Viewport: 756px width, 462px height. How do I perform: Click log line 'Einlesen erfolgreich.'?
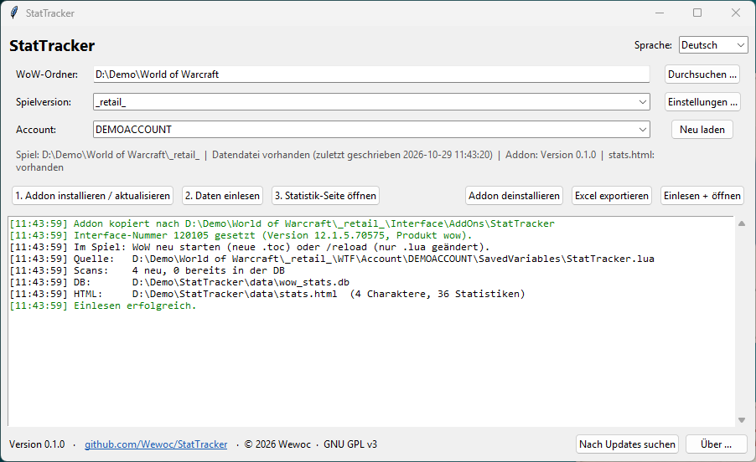103,305
